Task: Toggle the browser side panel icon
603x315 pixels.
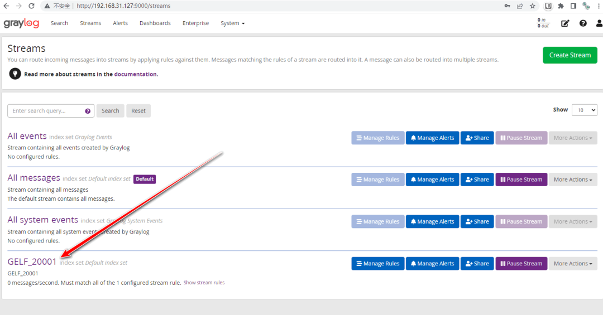Action: (x=573, y=6)
